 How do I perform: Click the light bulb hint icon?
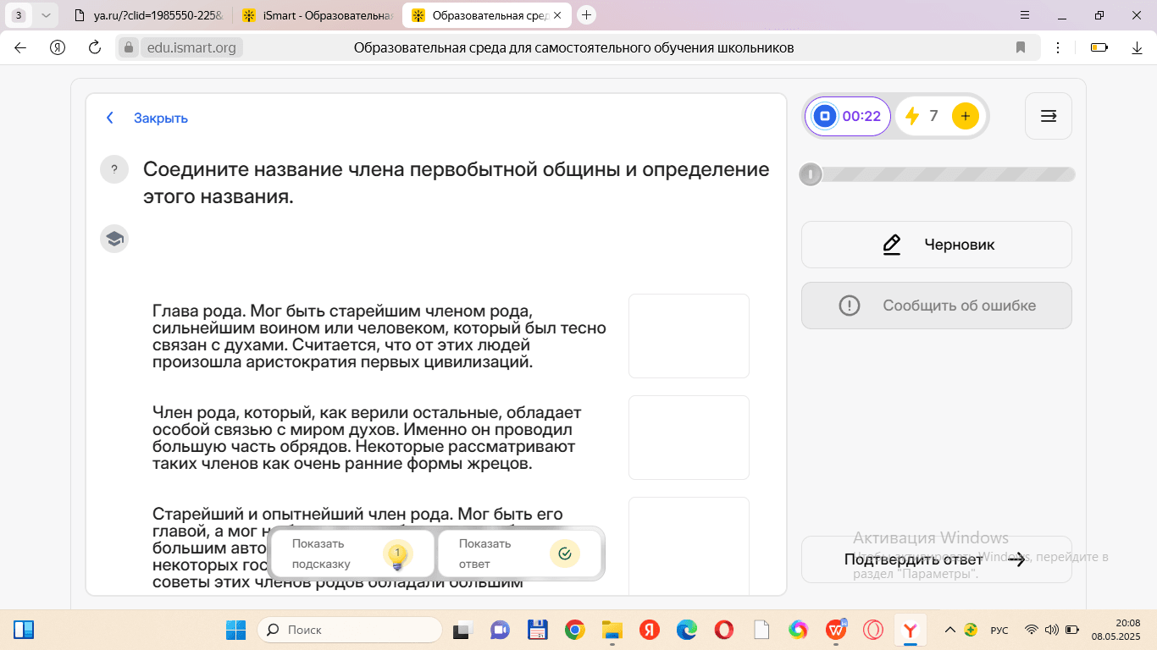point(397,554)
